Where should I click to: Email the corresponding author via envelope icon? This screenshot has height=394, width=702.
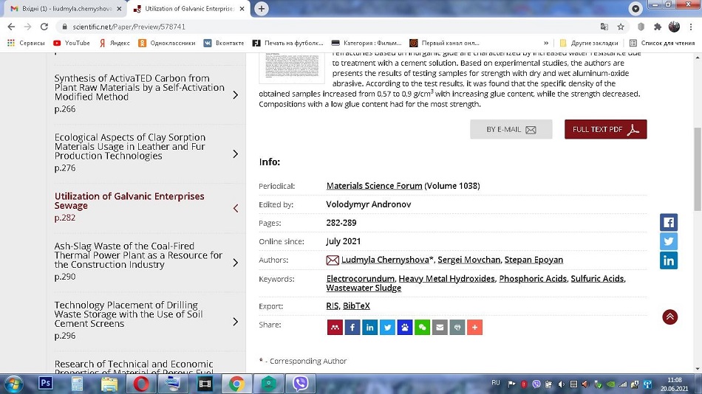[333, 260]
